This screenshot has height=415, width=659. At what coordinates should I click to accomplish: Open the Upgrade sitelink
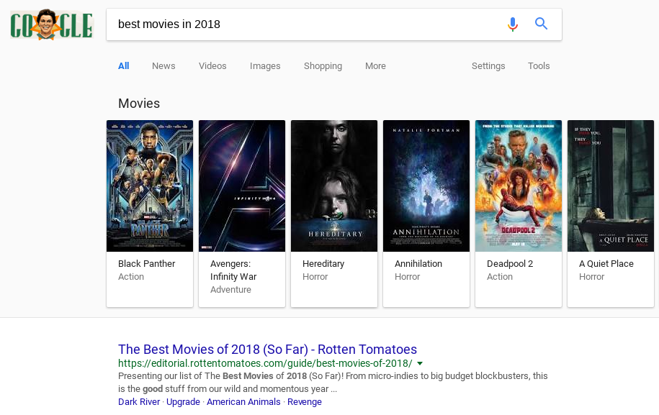click(x=183, y=402)
